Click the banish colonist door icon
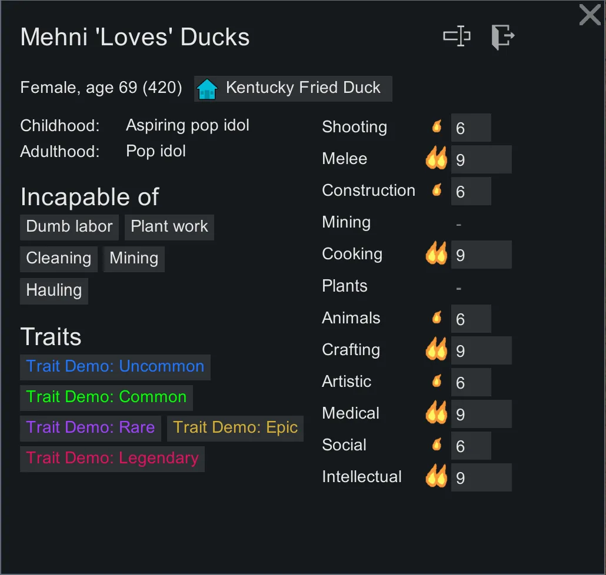This screenshot has width=606, height=575. 502,37
